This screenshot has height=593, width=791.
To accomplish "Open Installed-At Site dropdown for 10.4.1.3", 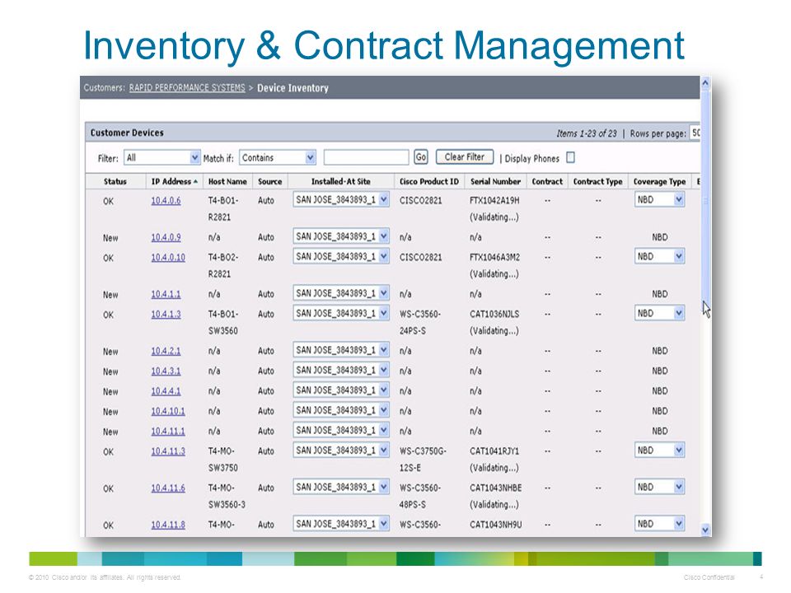I will tap(341, 314).
